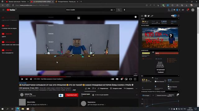Open the player settings gear
Screen dimensions: 199x111
[122, 79]
